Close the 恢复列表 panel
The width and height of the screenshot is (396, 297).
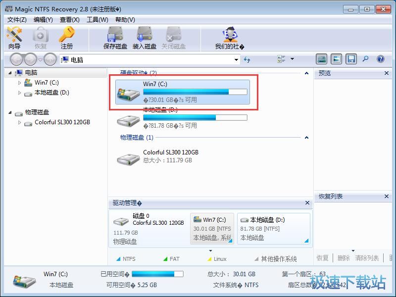(387, 196)
